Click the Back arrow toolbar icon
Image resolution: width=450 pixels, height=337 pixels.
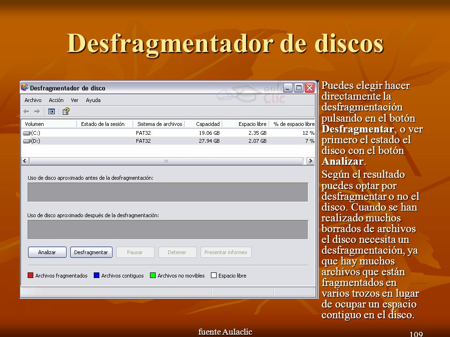coord(26,111)
